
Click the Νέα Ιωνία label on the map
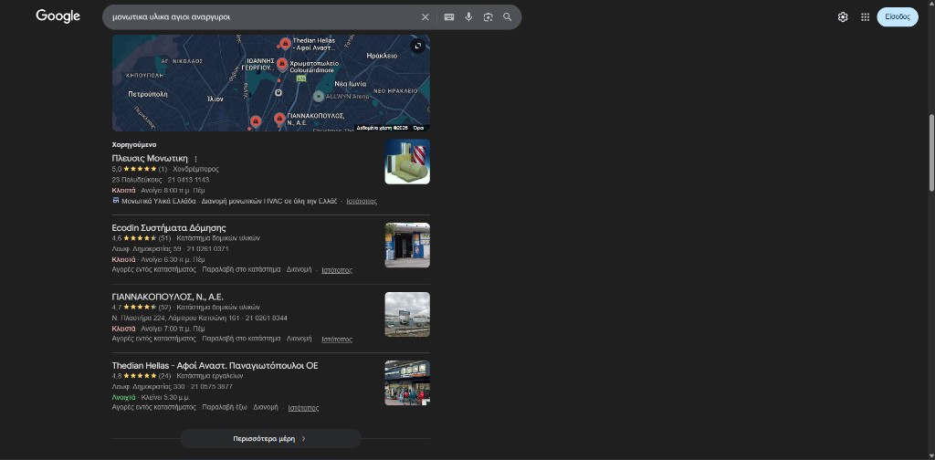point(350,84)
